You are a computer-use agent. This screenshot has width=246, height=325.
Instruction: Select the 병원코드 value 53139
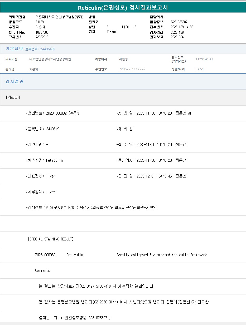tap(40, 22)
